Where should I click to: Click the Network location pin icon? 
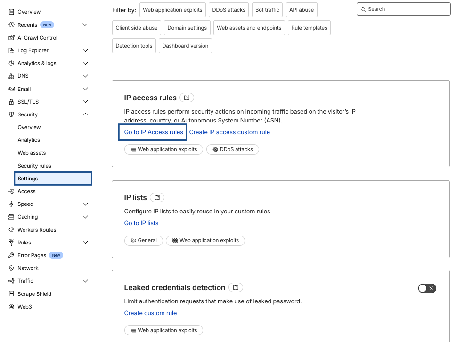[x=11, y=268]
